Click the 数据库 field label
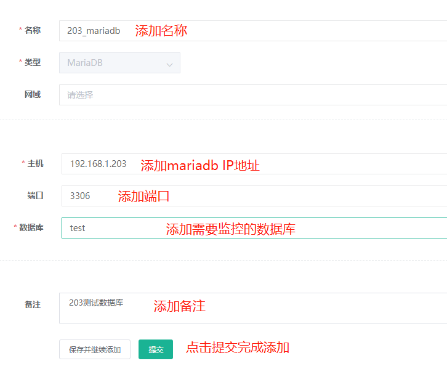Screen dimensions: 447x366 [x=31, y=227]
